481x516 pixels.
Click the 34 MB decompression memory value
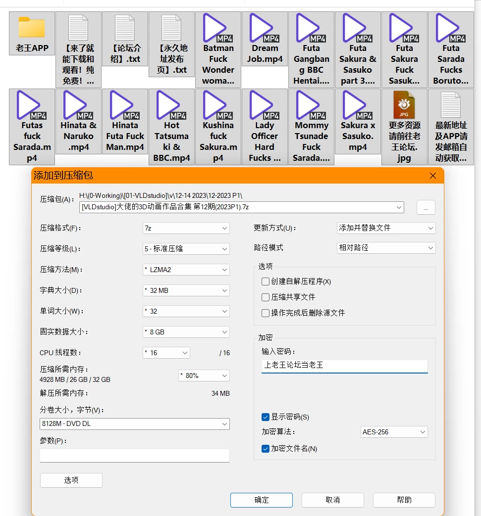pyautogui.click(x=220, y=393)
